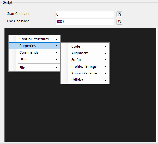Select the Properties menu entry
Screen dimensions: 158x144
(35, 46)
